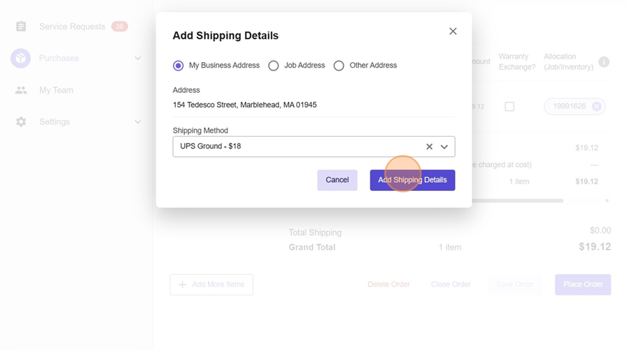Go to Service Requests in sidebar

click(72, 26)
